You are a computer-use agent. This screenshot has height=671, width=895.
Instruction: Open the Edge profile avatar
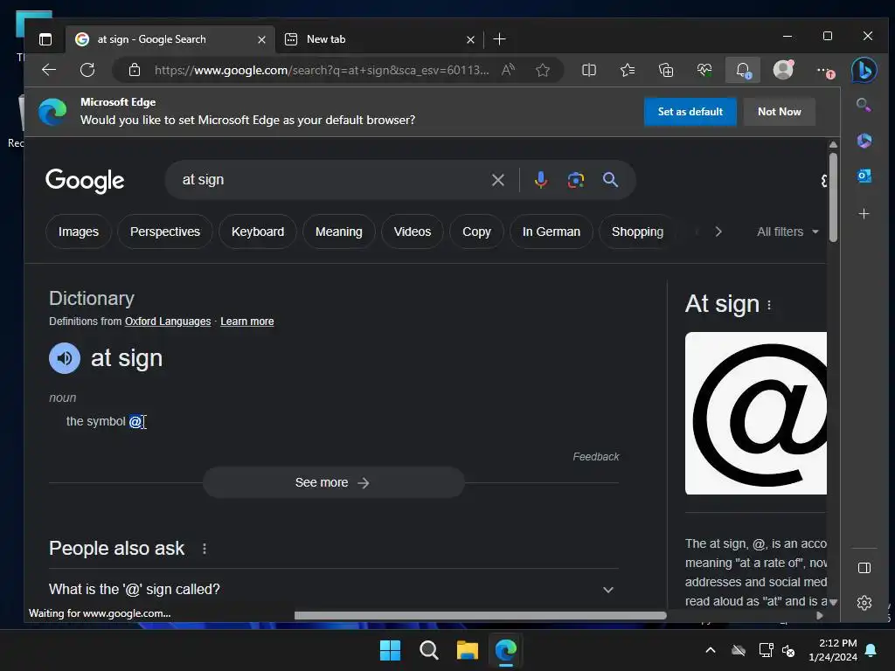pyautogui.click(x=783, y=70)
